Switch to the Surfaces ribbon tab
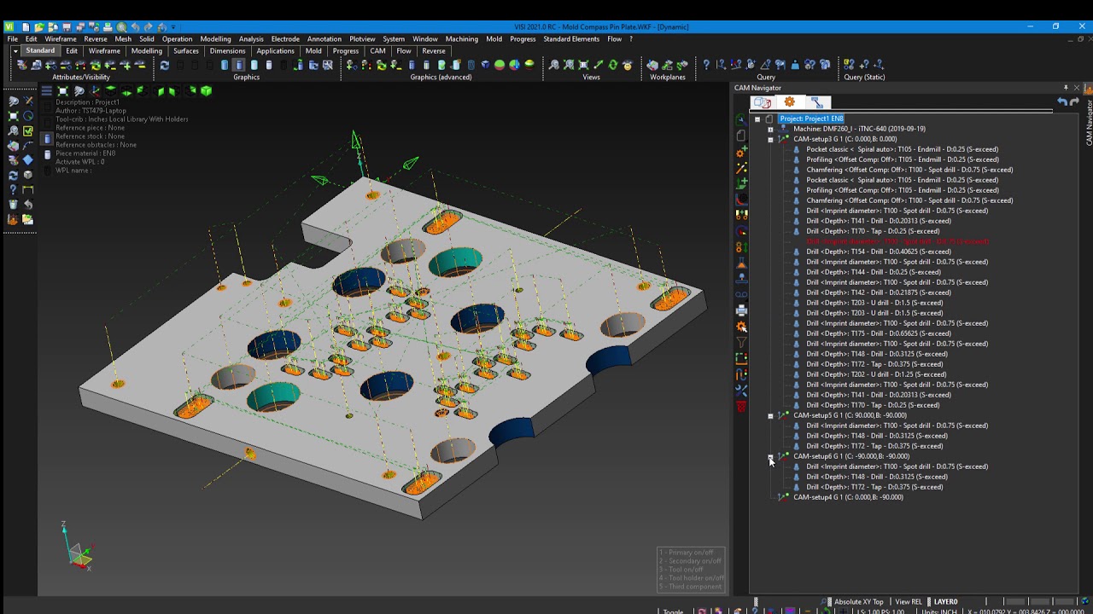1093x614 pixels. click(x=186, y=50)
